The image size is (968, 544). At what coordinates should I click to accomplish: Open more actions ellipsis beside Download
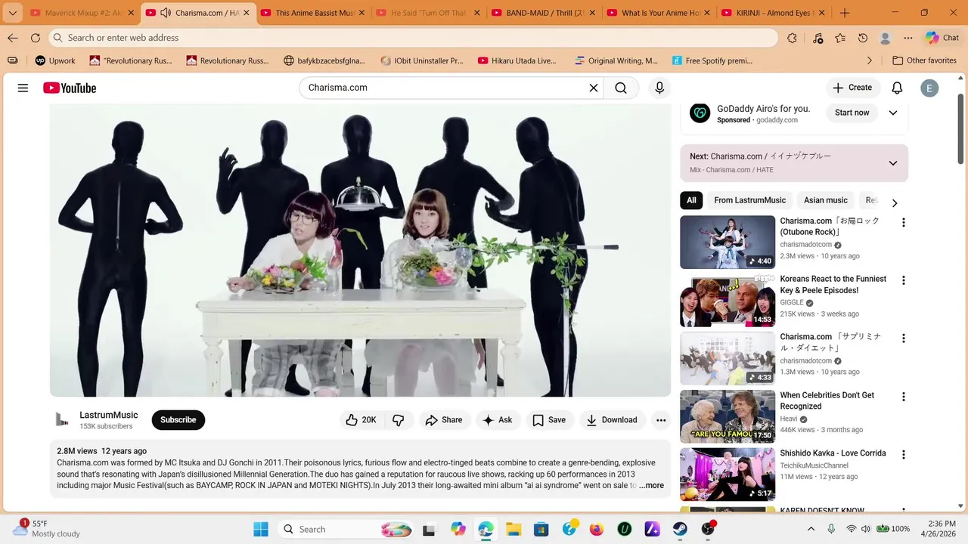click(x=661, y=420)
